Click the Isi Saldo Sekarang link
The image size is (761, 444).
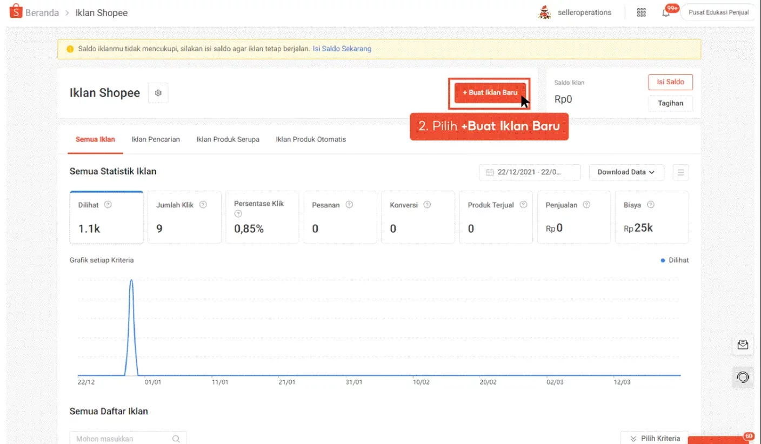342,48
